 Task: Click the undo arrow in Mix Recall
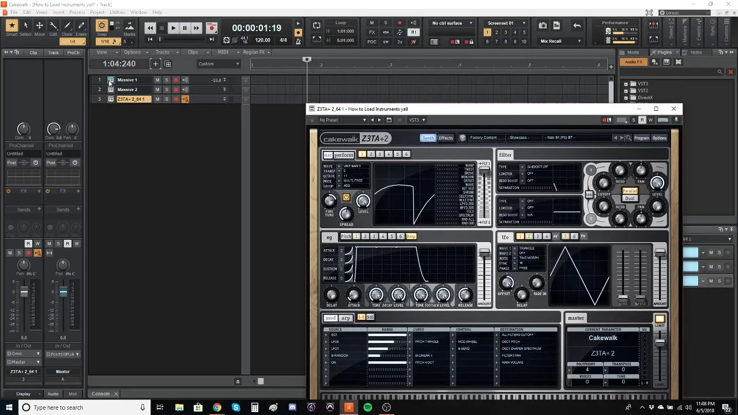pos(577,25)
